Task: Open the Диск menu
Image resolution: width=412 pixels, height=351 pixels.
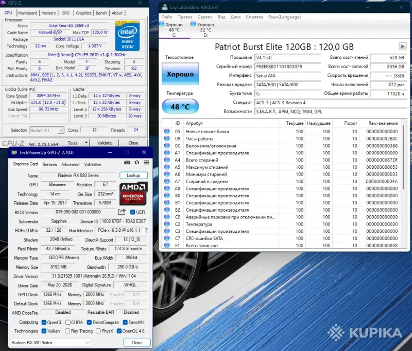Action: pyautogui.click(x=235, y=17)
